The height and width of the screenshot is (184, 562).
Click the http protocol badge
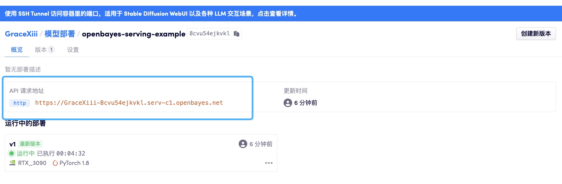point(20,103)
